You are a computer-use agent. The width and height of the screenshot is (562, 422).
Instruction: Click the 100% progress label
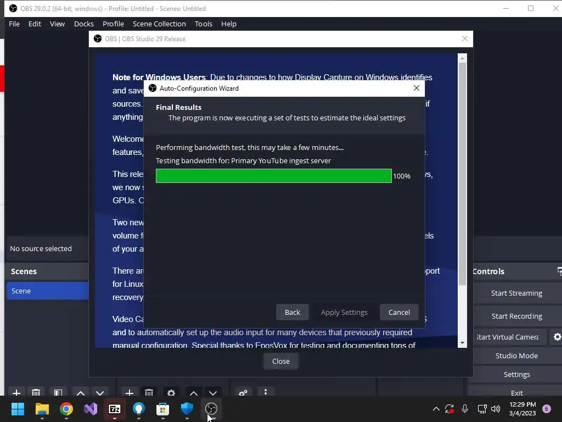coord(401,176)
